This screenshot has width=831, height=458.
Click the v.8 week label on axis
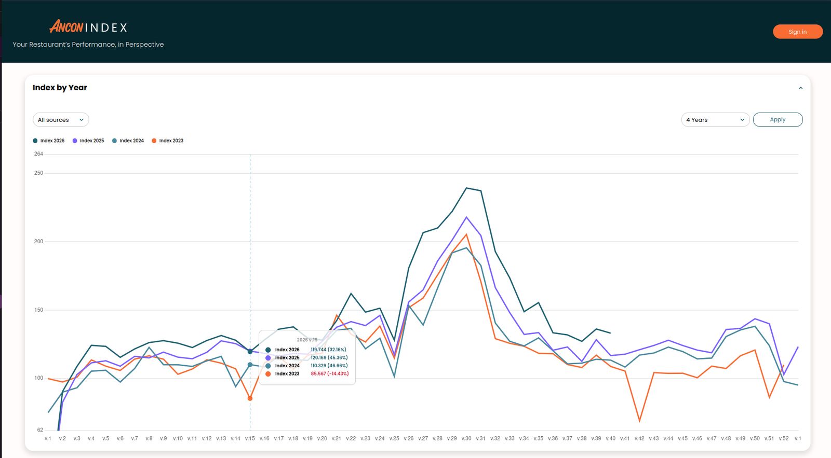tap(149, 438)
